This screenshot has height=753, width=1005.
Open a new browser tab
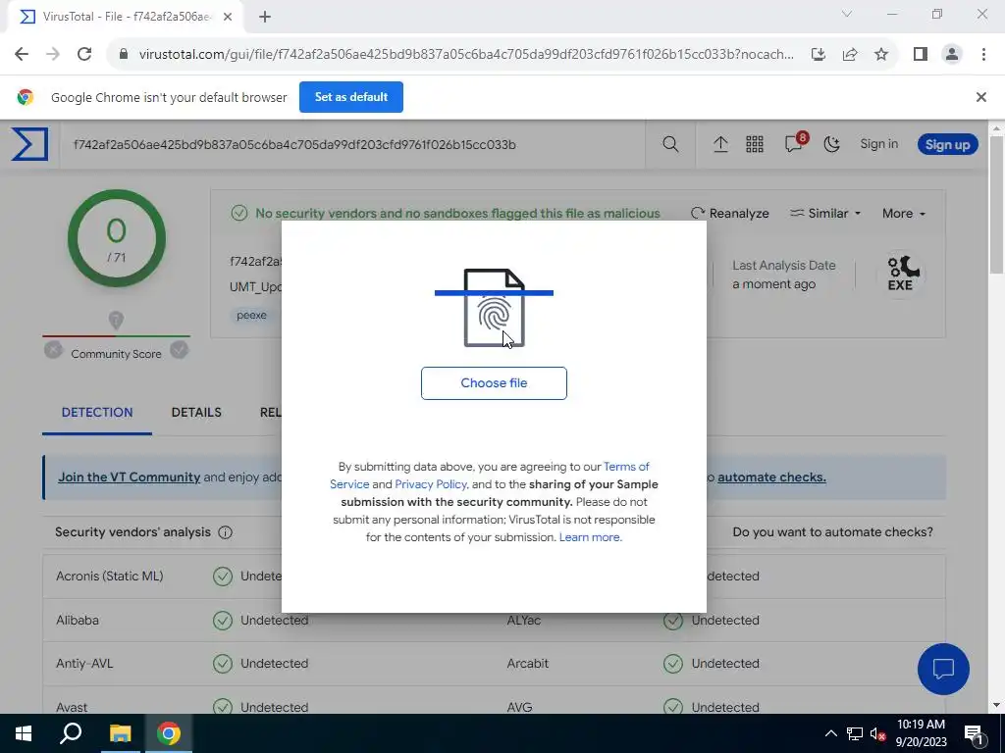pyautogui.click(x=265, y=17)
